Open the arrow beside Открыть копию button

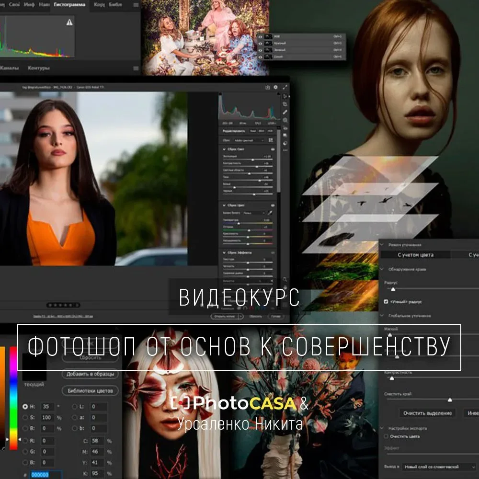coord(241,317)
